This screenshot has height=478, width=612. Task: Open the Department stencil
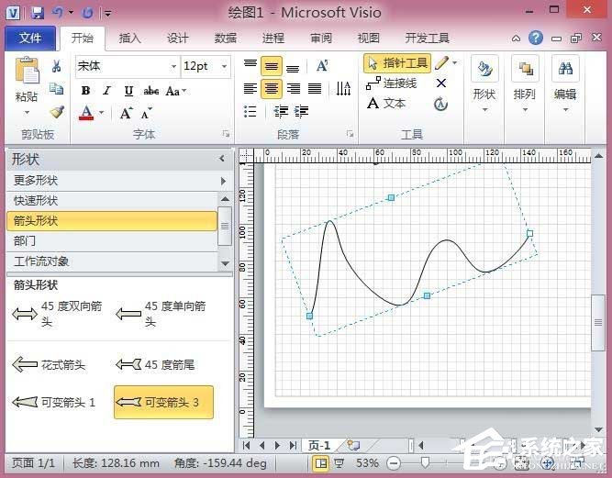click(112, 240)
